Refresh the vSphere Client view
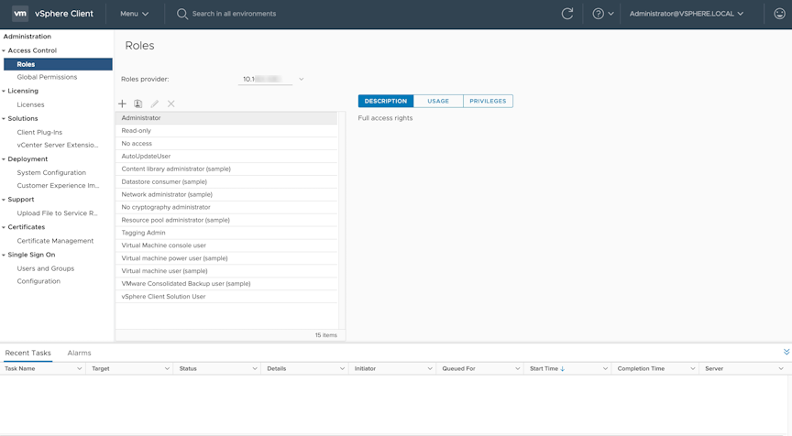 point(567,14)
